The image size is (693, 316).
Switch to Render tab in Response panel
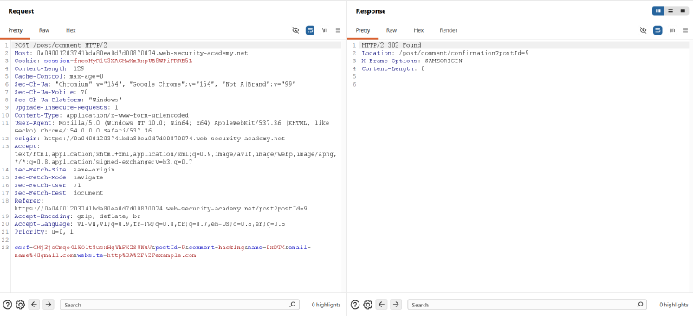coord(448,30)
